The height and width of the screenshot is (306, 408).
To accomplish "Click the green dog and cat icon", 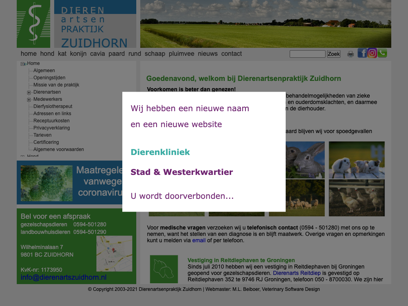I will coord(164,269).
